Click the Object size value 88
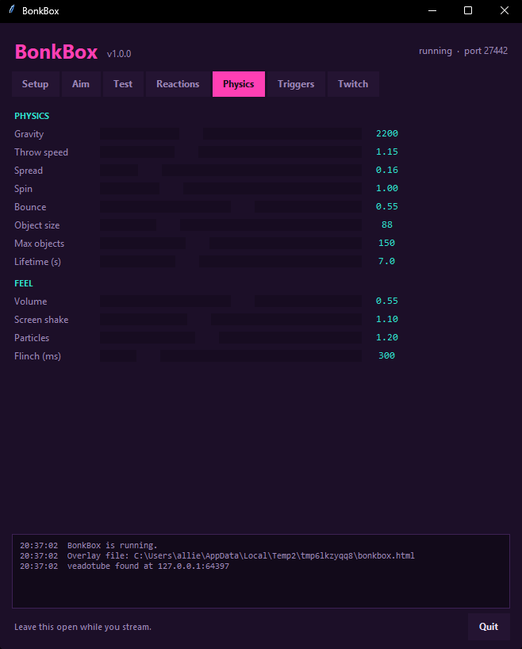This screenshot has height=649, width=522. pyautogui.click(x=387, y=225)
